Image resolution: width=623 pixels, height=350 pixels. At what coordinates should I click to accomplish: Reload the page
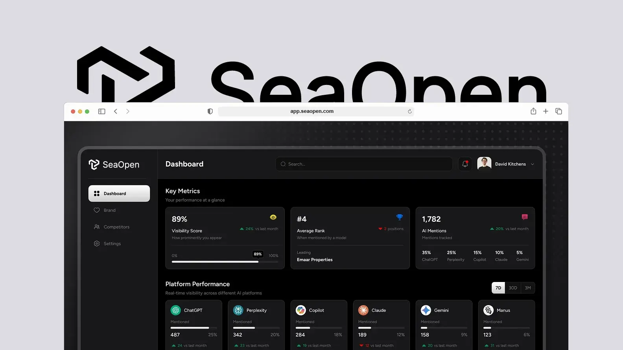pos(410,111)
